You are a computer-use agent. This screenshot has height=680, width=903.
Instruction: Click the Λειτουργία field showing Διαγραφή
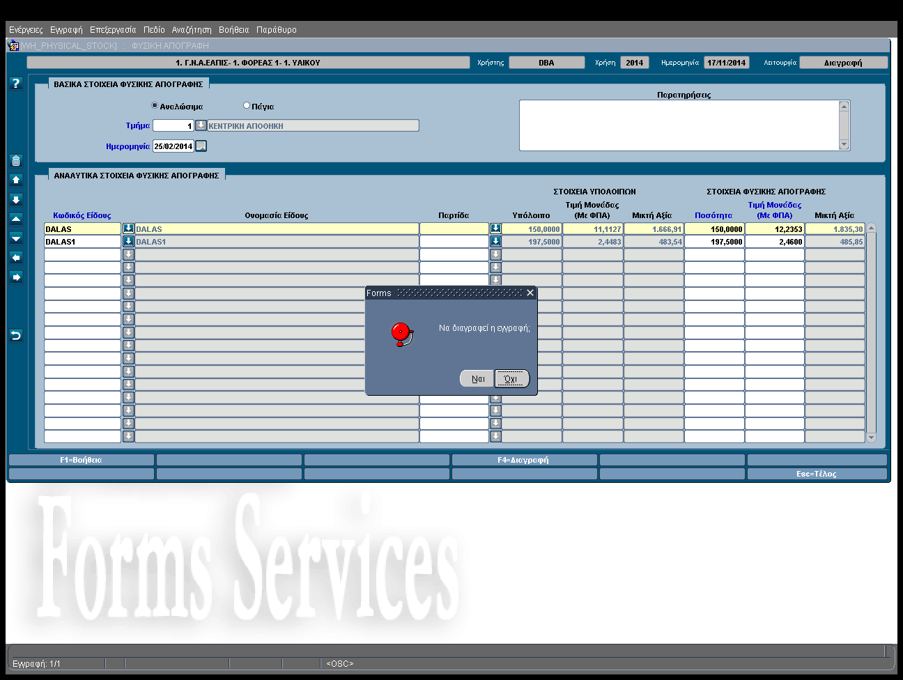tap(843, 63)
